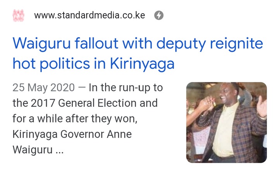
Task: Tap the AMP lightning bolt icon
Action: [159, 15]
